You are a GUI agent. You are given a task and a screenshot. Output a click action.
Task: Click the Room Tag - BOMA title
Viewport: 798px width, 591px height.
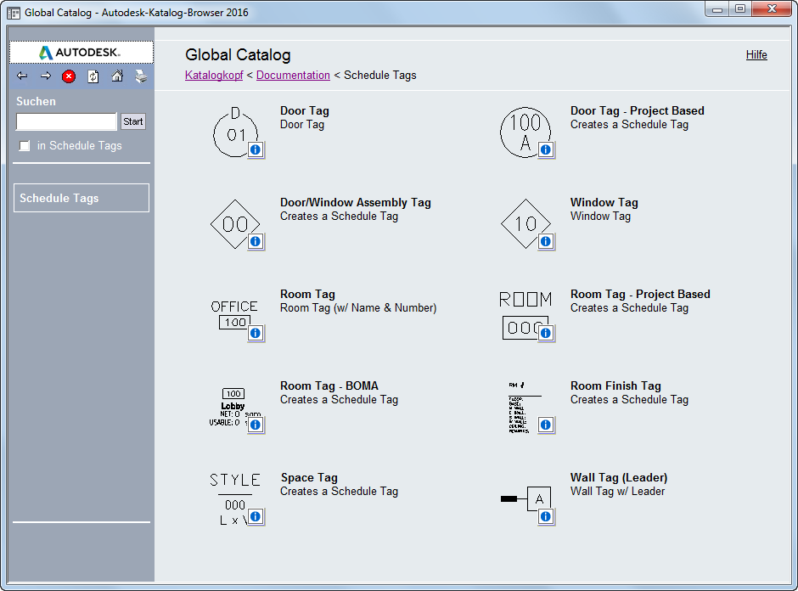pos(329,386)
